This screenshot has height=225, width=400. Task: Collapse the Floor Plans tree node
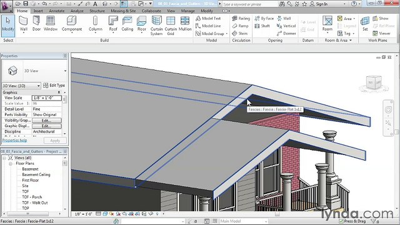(11, 164)
